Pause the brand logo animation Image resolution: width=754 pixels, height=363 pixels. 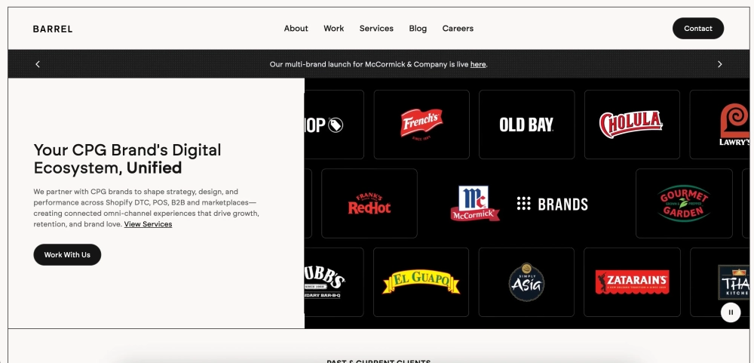pos(730,312)
